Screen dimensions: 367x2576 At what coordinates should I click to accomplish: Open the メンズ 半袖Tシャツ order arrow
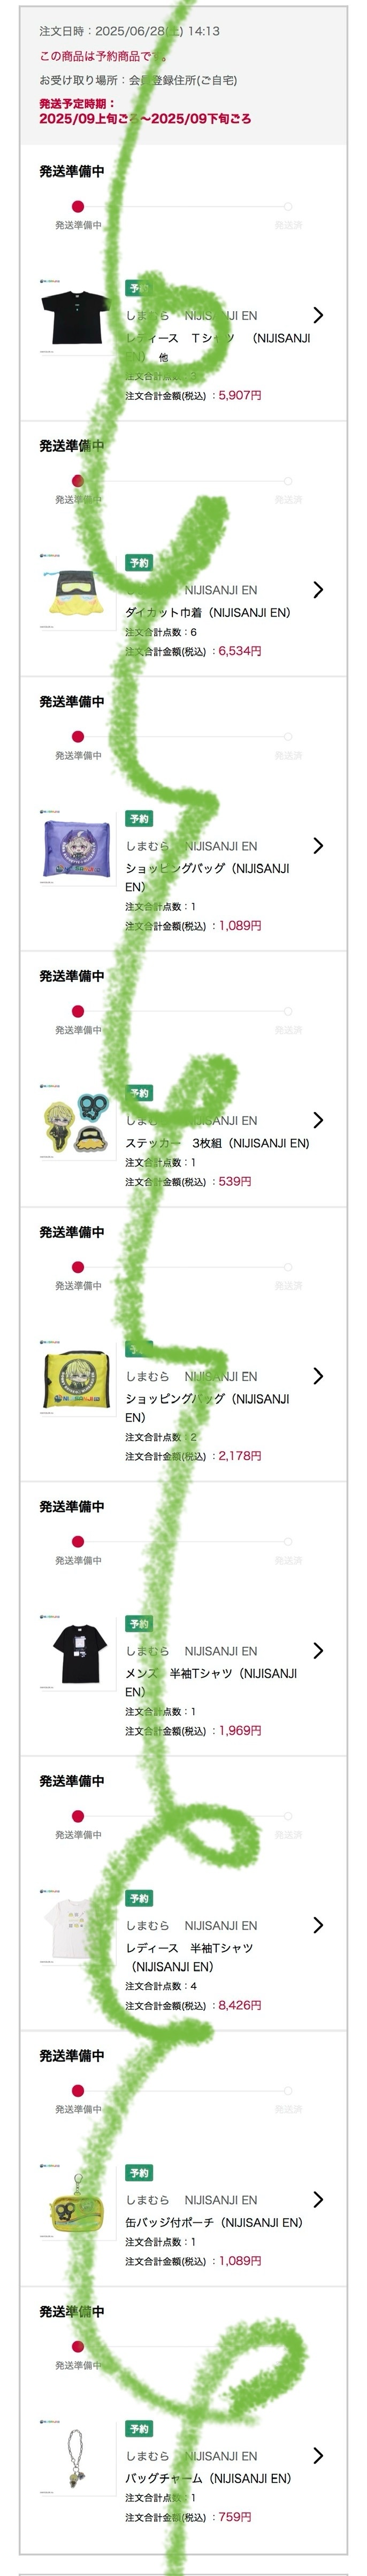point(318,1651)
